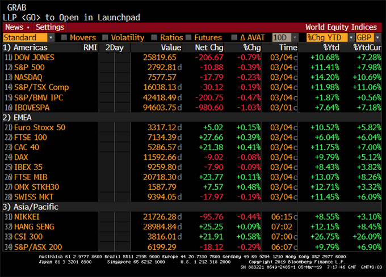Click the OMX STKH30 value 1587.79
This screenshot has height=277, width=386.
(162, 187)
